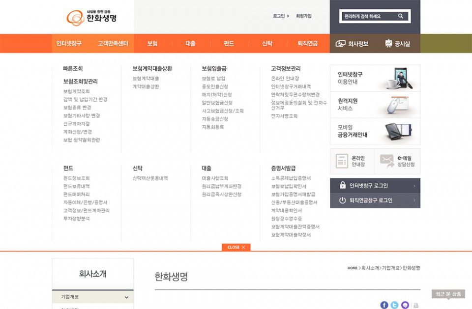Click the search magnifier icon
This screenshot has width=472, height=309.
(x=401, y=16)
